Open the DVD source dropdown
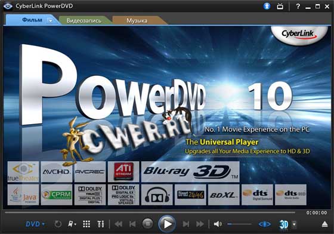The height and width of the screenshot is (234, 334). tap(35, 224)
